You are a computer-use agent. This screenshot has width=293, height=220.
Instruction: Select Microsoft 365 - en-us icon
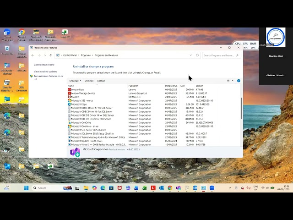point(69,101)
